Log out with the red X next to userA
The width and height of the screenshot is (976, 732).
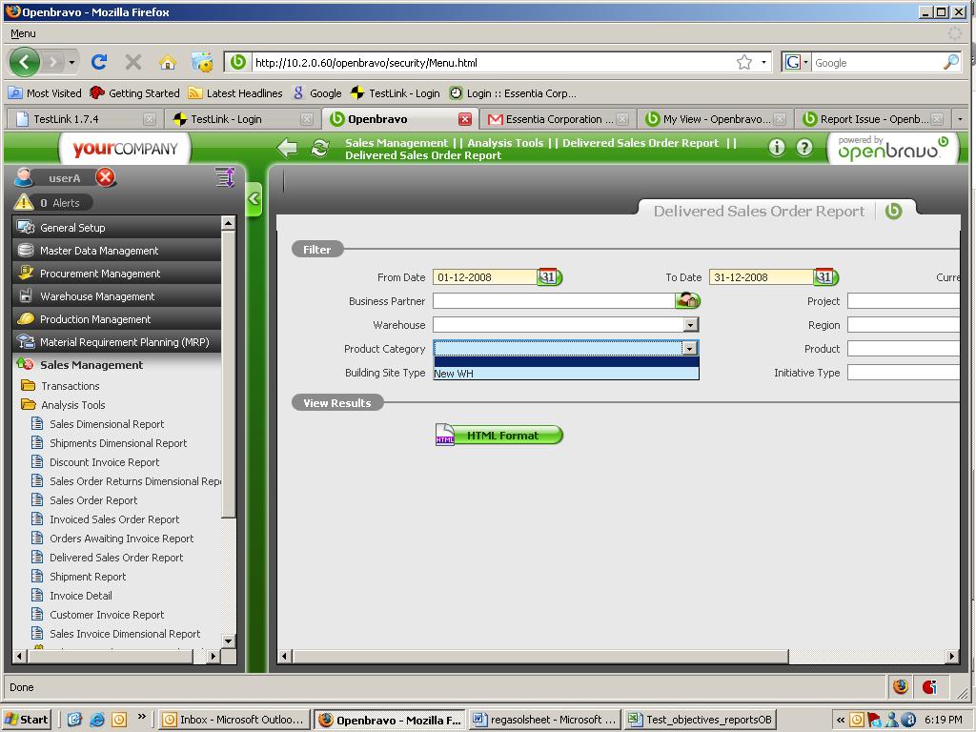coord(106,178)
